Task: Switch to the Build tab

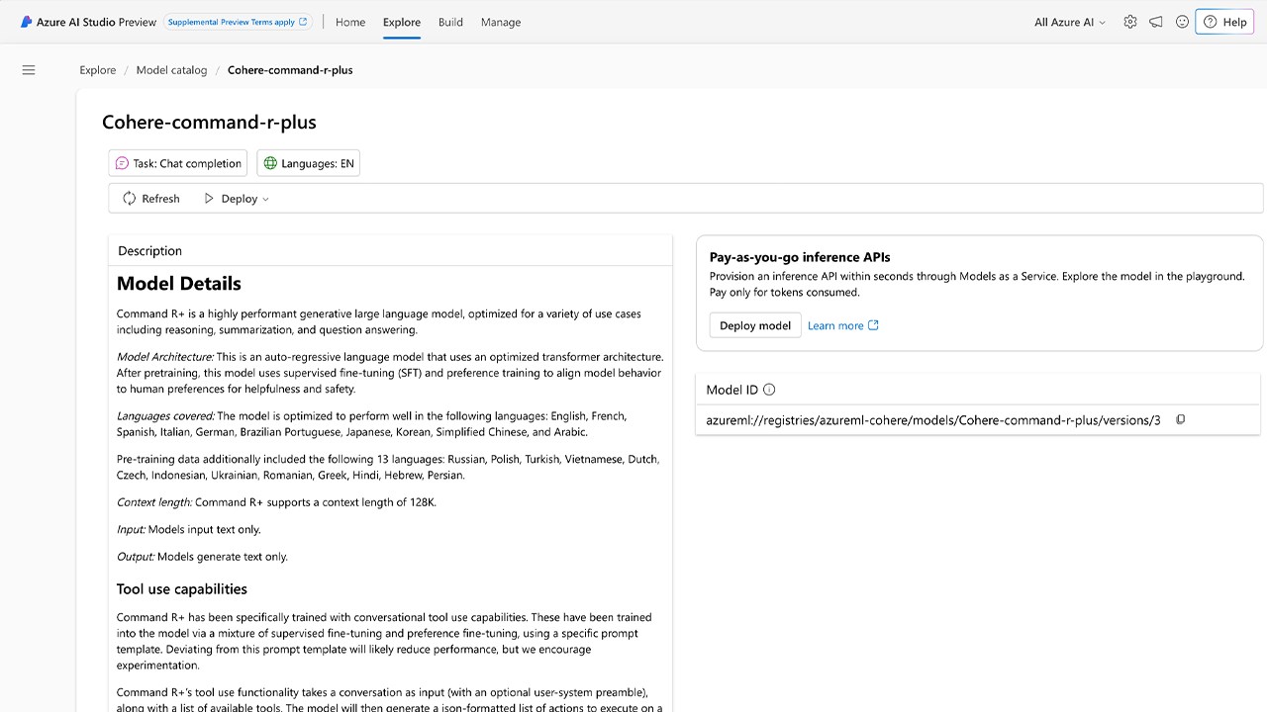Action: tap(450, 22)
